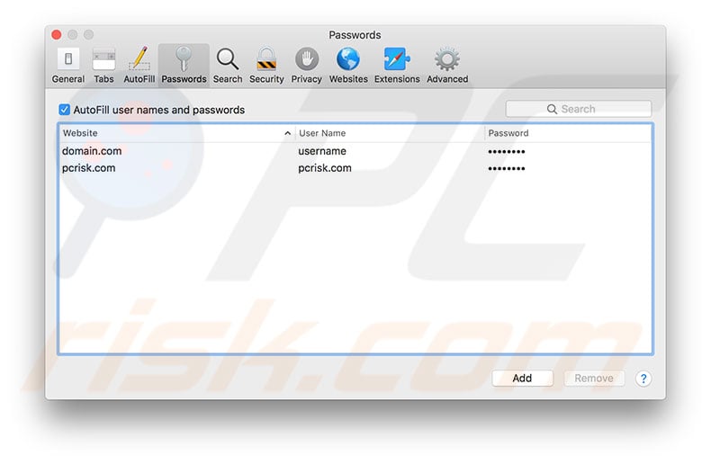Open the Security padlock pane
The image size is (711, 464).
(266, 66)
